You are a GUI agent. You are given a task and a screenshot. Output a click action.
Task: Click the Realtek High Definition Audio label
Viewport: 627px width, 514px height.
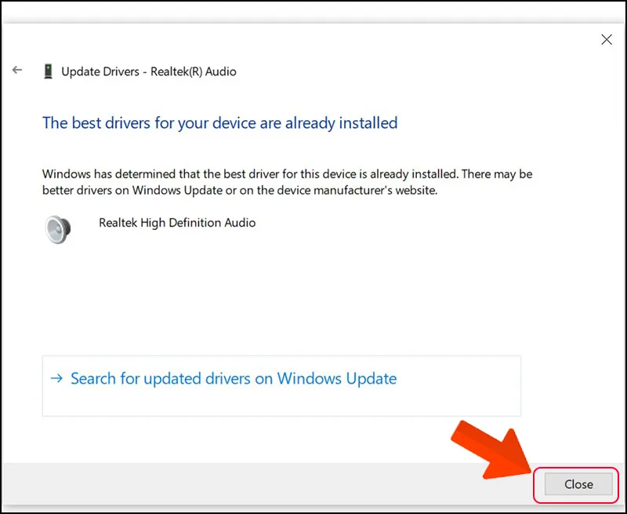pos(176,222)
